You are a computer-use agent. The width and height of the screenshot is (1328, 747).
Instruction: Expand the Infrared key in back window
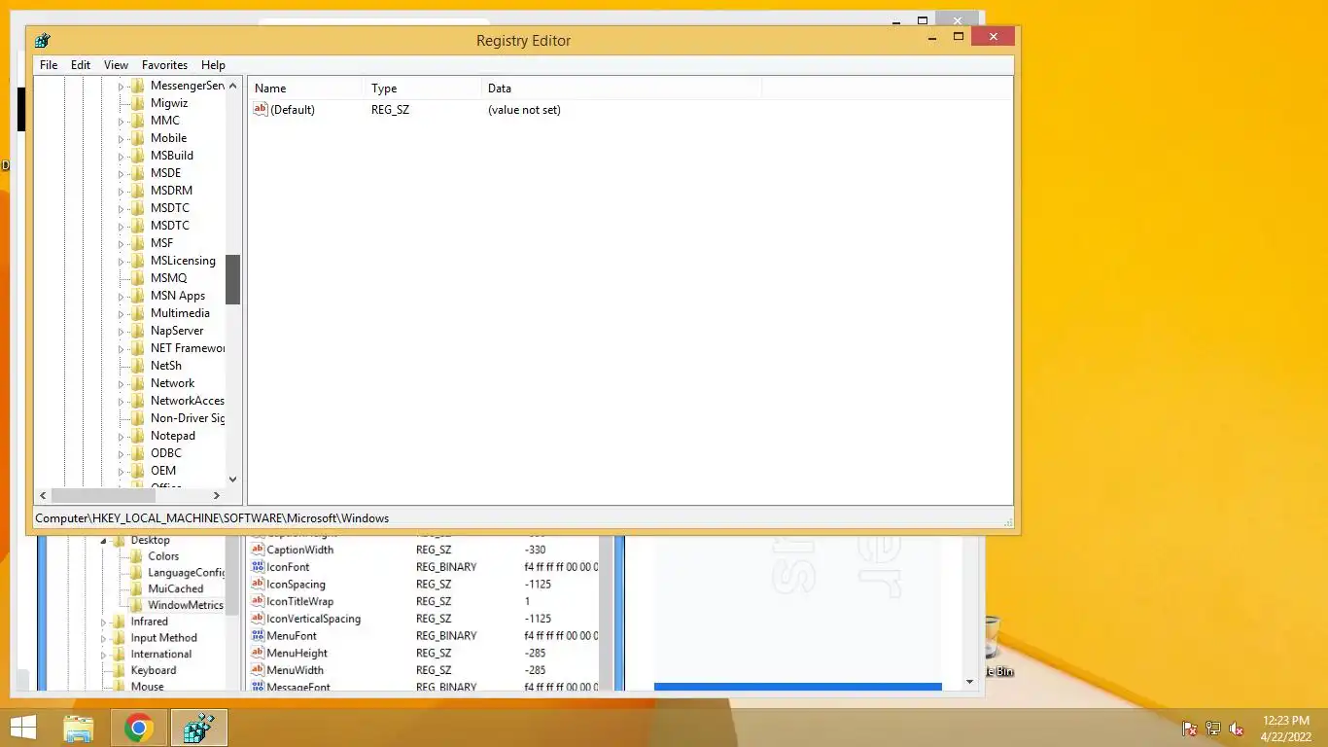pyautogui.click(x=104, y=622)
